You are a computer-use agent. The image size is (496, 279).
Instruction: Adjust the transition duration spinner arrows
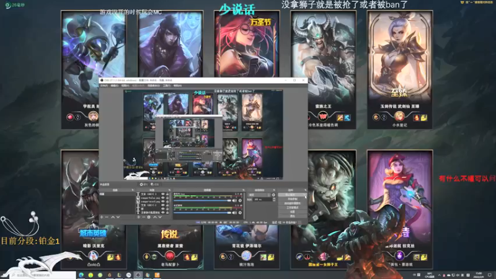pos(274,200)
